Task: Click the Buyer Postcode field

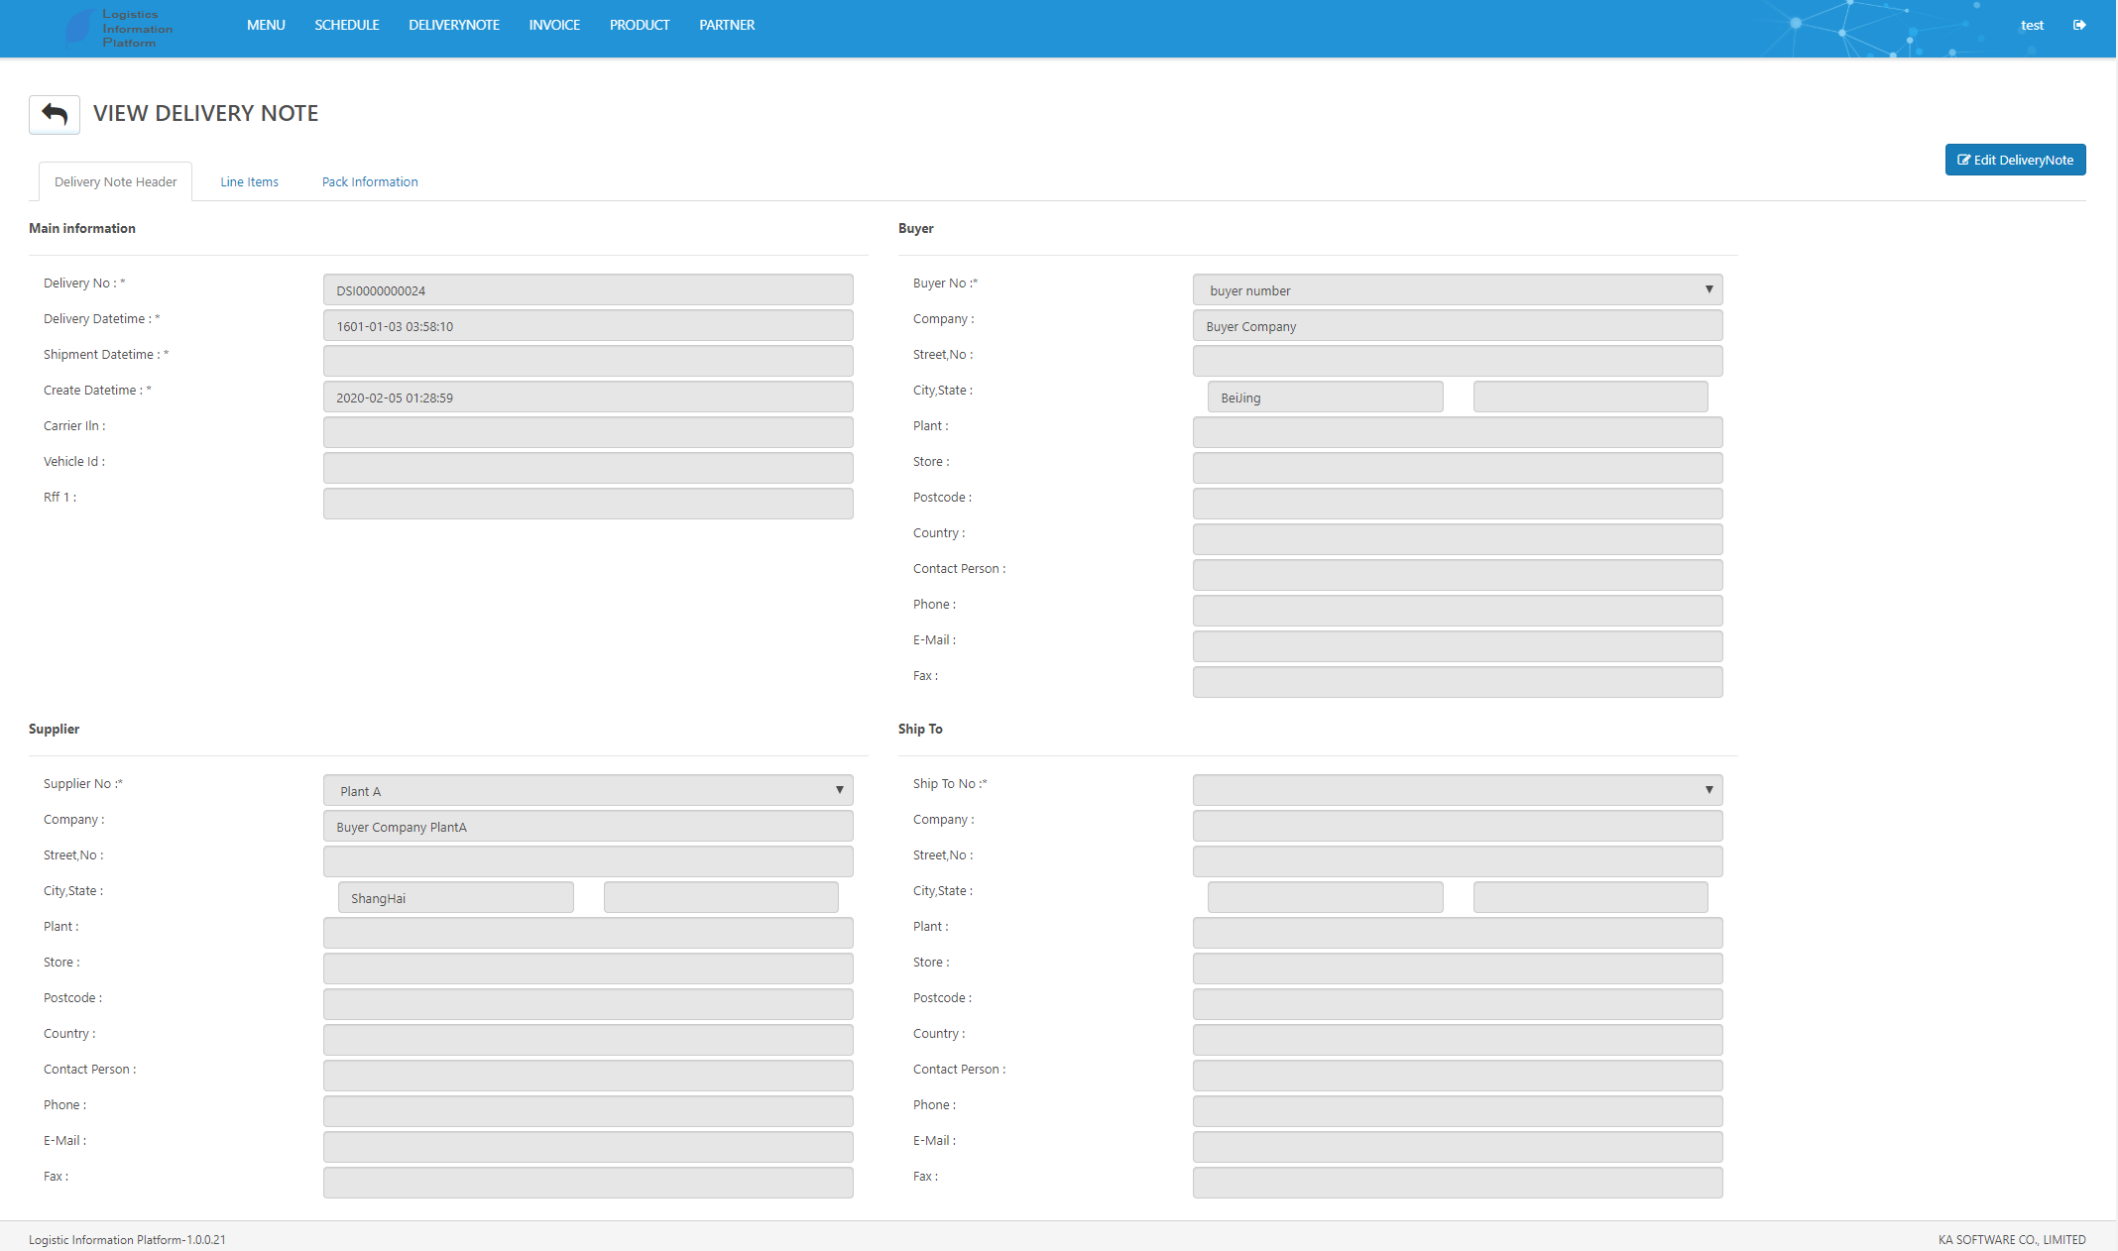Action: pos(1458,504)
